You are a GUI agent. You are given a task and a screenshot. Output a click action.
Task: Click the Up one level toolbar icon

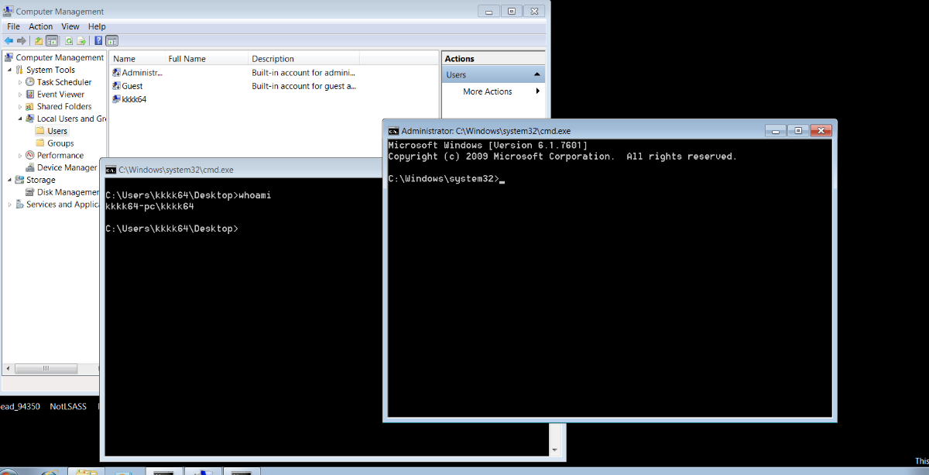point(39,40)
